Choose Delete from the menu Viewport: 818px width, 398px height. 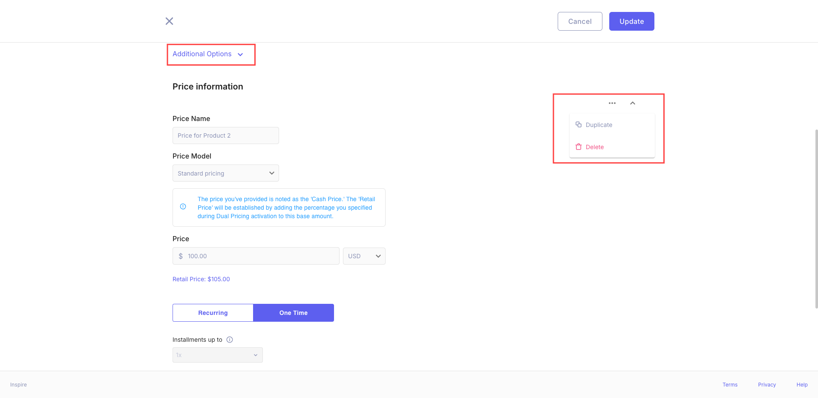(x=612, y=147)
